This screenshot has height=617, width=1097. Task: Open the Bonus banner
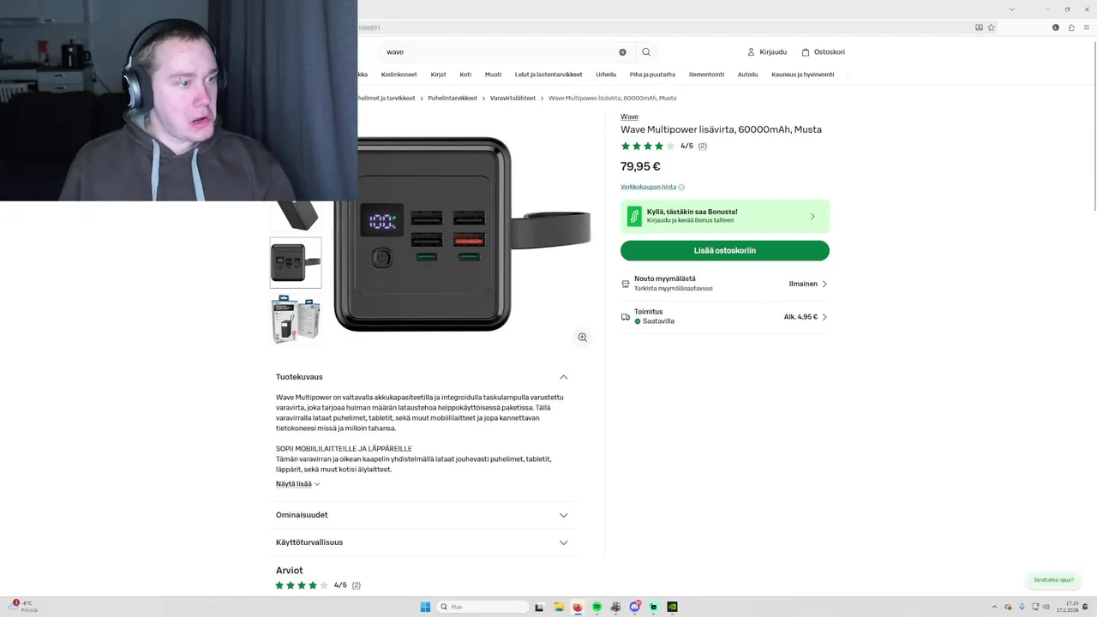click(x=725, y=216)
